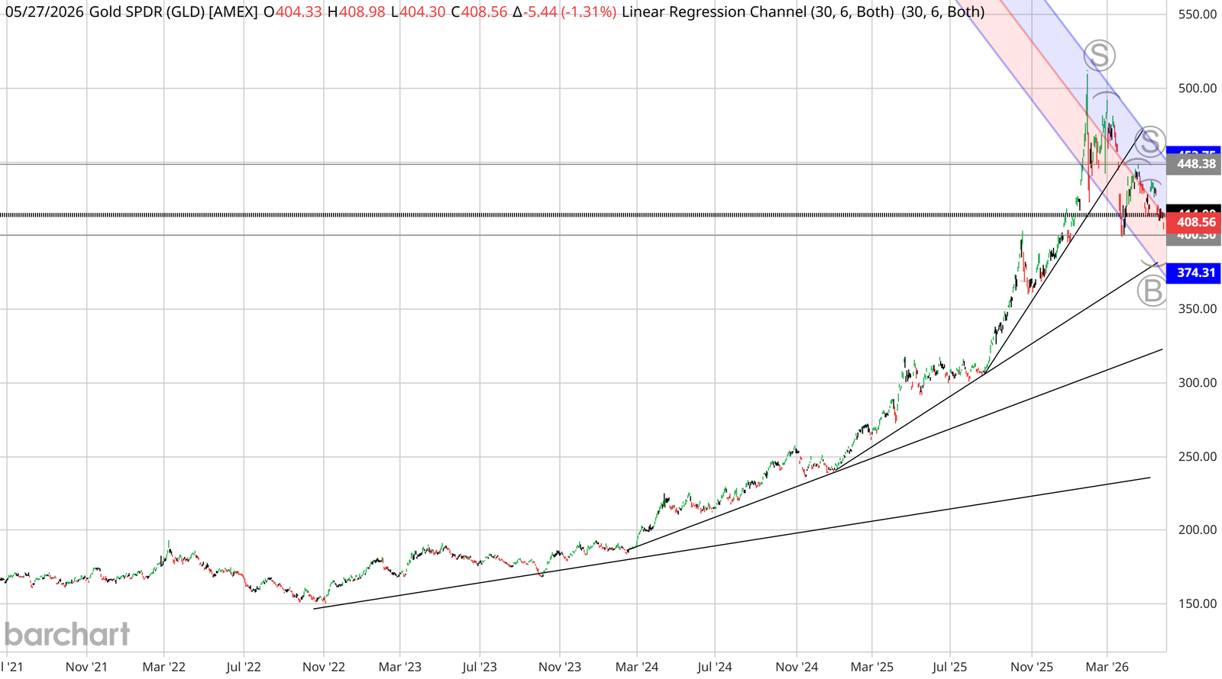Click the Nov '25 date axis label
The width and height of the screenshot is (1222, 679).
(1032, 667)
